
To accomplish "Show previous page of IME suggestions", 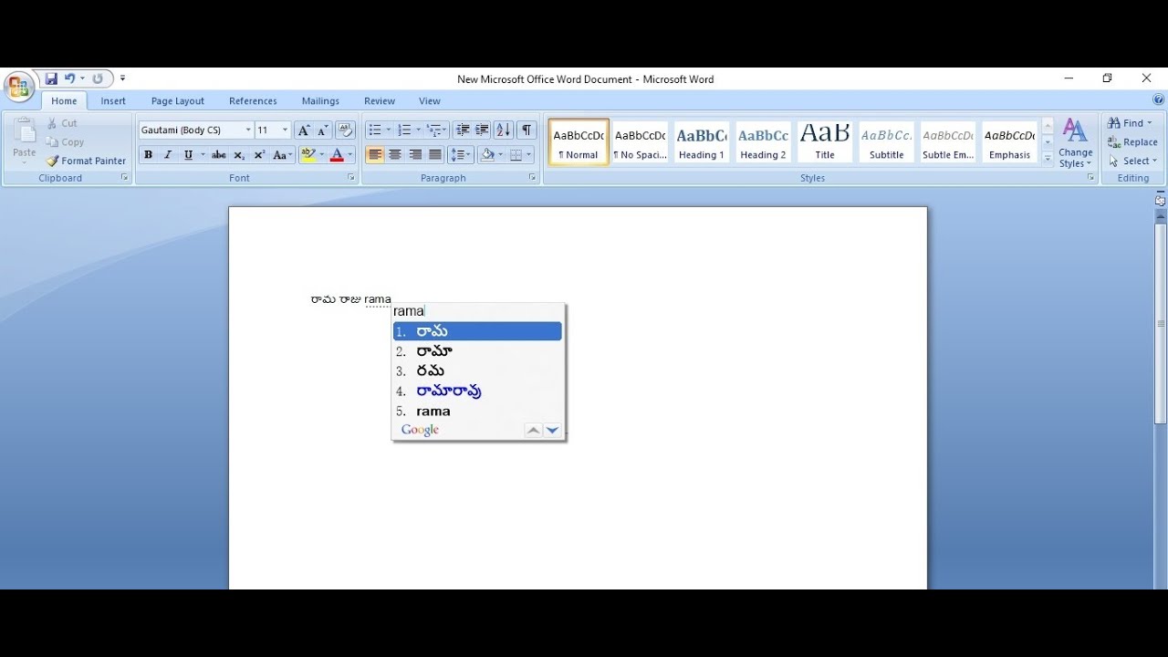I will (x=534, y=431).
